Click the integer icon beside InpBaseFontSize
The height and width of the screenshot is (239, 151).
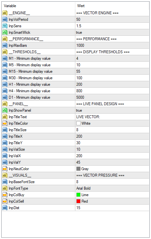5,182
